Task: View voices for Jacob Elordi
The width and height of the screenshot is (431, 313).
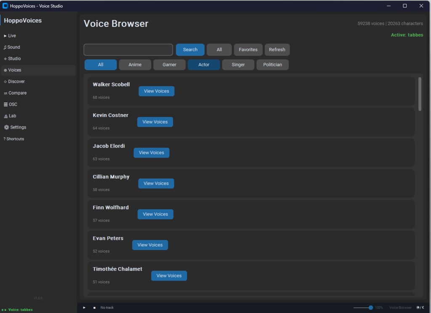Action: [152, 153]
